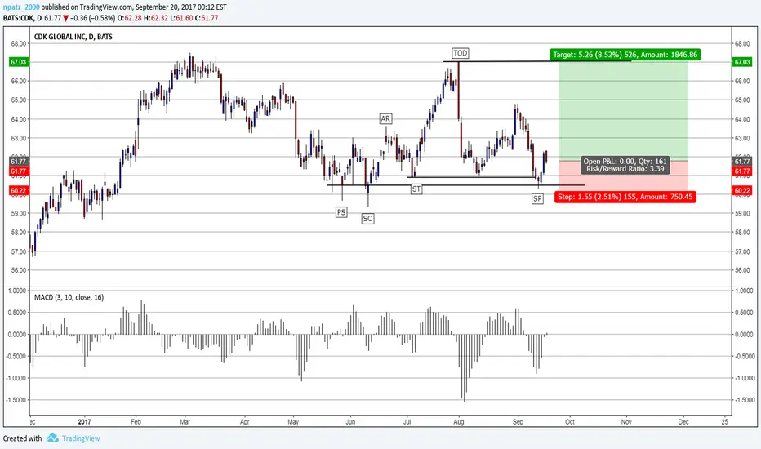Screen dimensions: 761x449
Task: Click the -1.5000 value on right MACD axis
Action: click(x=743, y=400)
